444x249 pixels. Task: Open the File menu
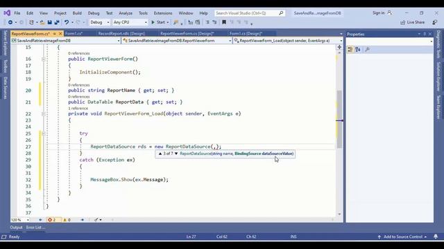pos(17,13)
